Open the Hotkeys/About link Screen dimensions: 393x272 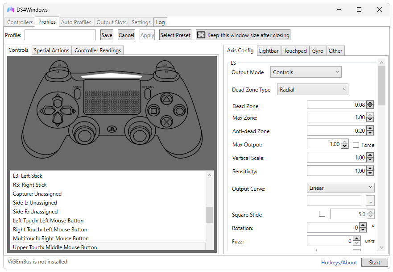(x=339, y=263)
